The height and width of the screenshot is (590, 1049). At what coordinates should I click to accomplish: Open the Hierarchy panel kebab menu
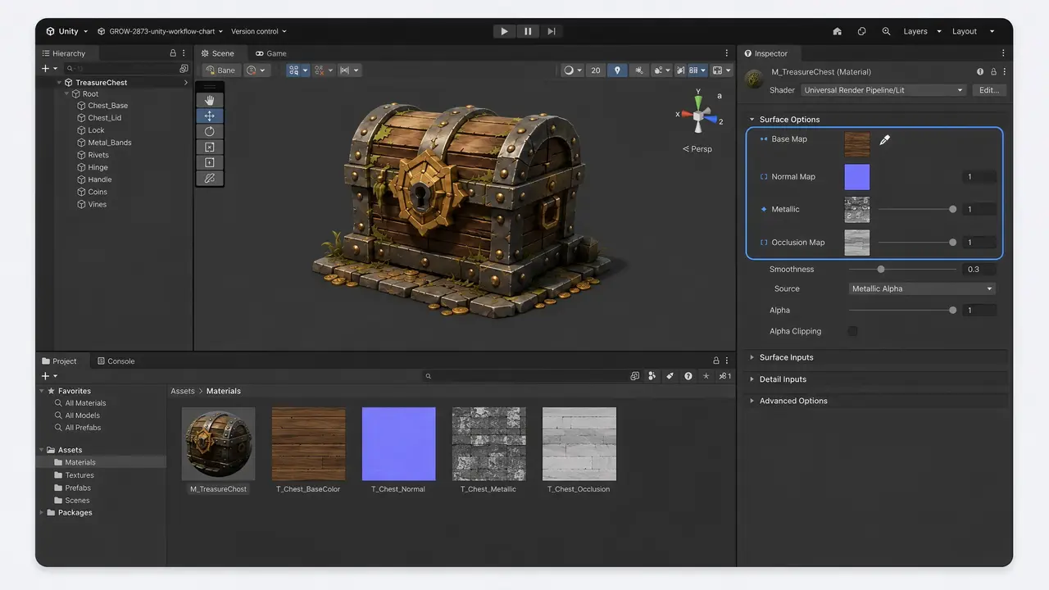pos(185,53)
